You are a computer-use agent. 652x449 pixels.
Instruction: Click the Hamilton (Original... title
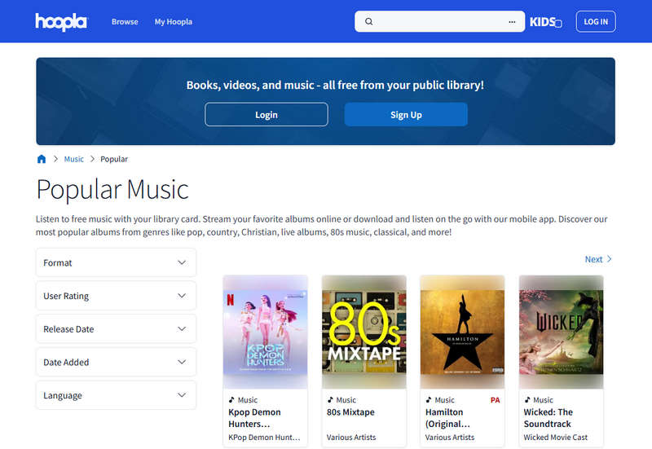pos(447,418)
